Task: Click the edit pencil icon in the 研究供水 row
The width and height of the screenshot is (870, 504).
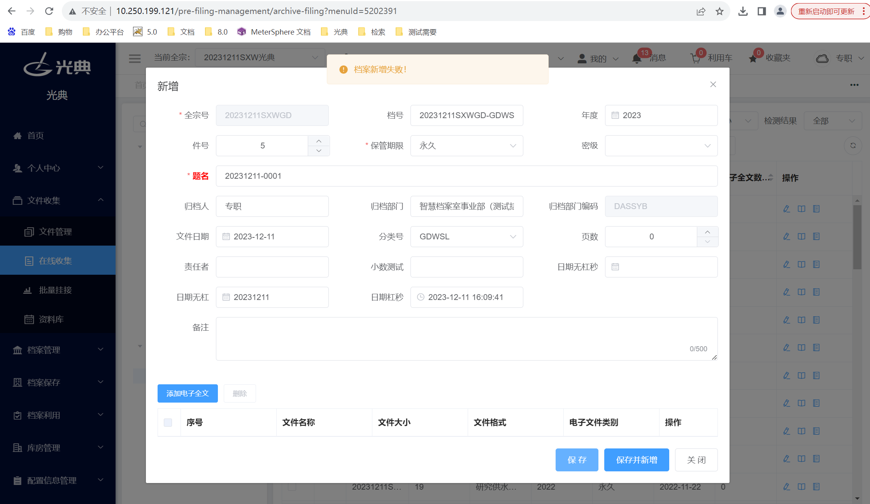Action: pos(786,487)
